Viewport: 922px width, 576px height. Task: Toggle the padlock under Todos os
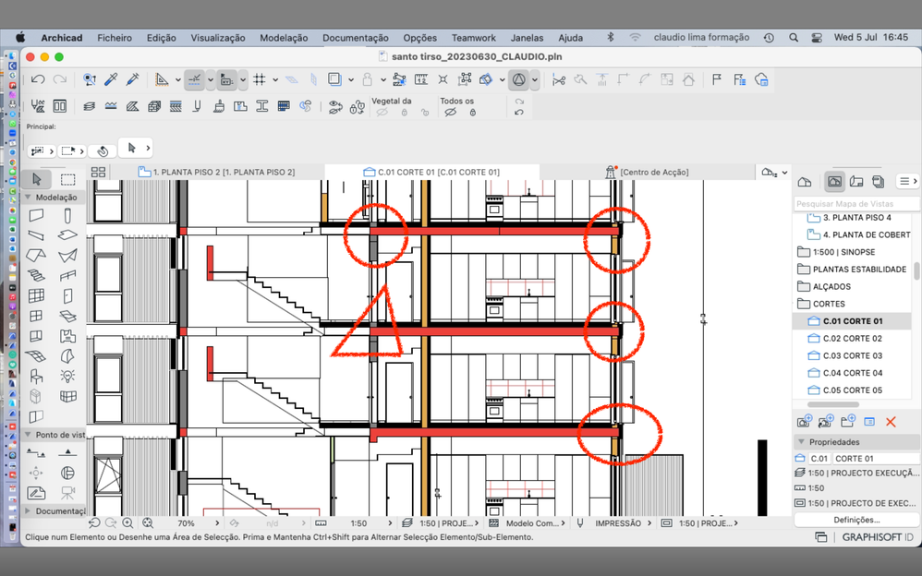click(473, 112)
